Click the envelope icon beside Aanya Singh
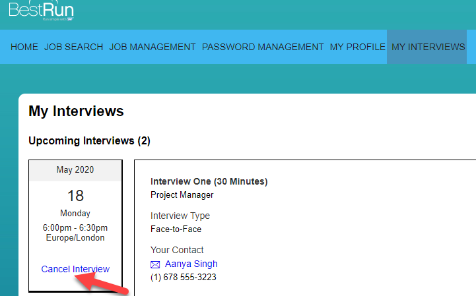Image resolution: width=476 pixels, height=296 pixels. point(155,264)
